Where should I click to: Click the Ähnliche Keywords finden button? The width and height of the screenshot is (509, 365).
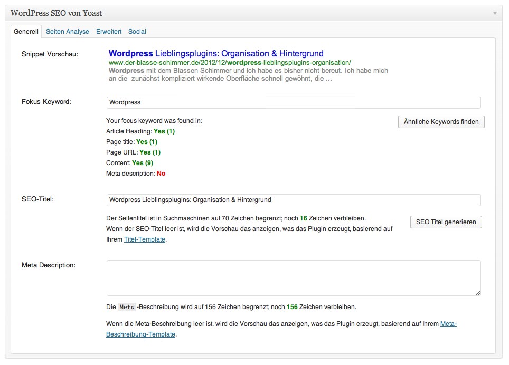[441, 122]
